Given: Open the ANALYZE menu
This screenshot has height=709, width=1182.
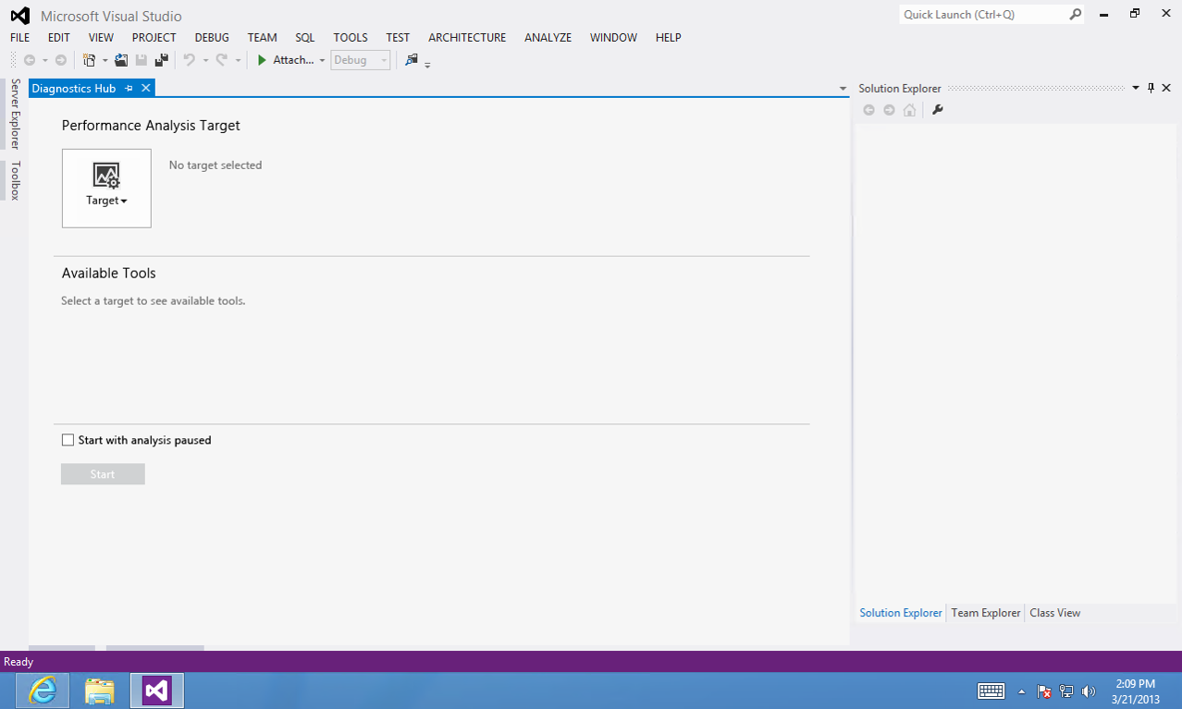Looking at the screenshot, I should tap(548, 38).
